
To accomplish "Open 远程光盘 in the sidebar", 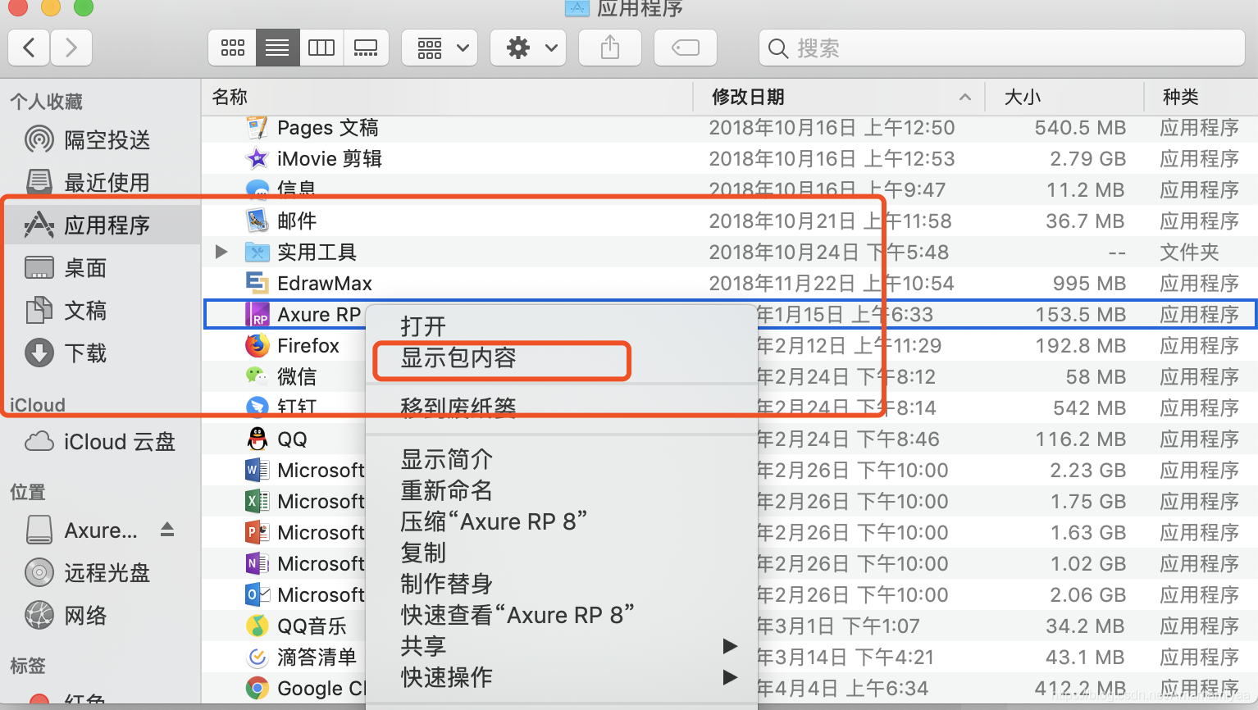I will tap(102, 573).
